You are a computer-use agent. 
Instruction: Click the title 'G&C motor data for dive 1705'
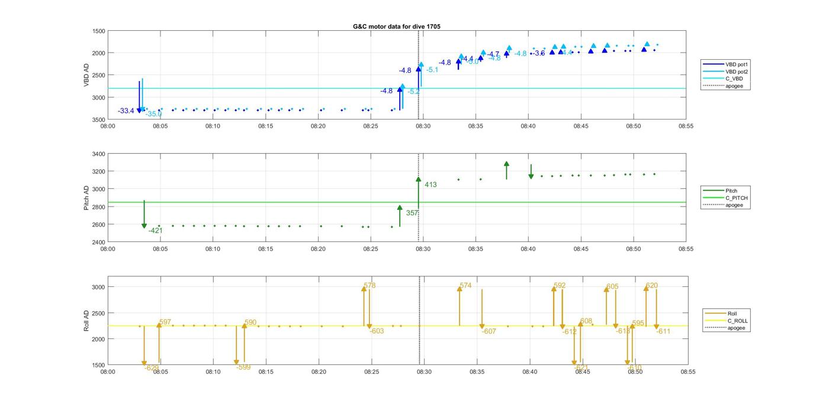click(396, 27)
